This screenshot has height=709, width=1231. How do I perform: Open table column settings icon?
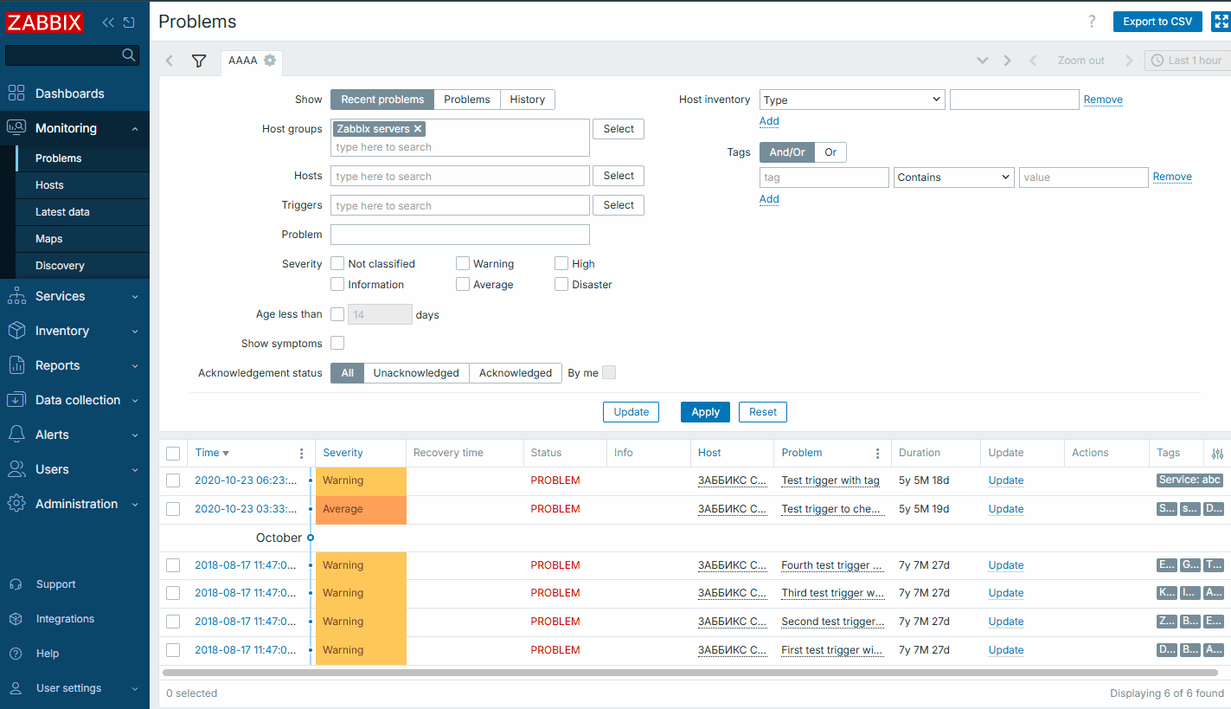[1218, 454]
